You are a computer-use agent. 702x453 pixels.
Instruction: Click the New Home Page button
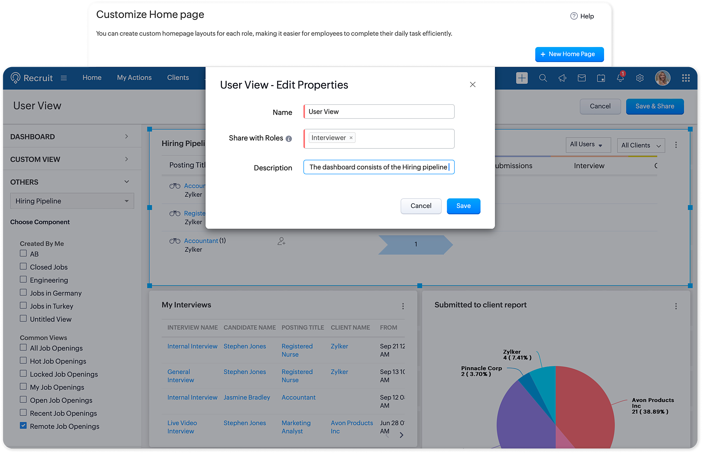pyautogui.click(x=569, y=54)
